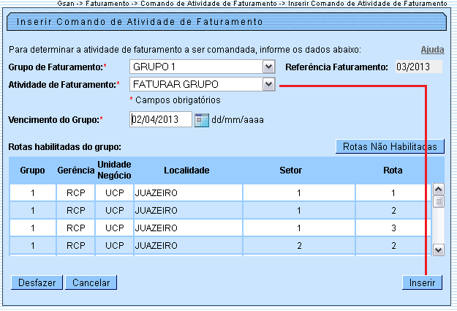
Task: Click the Rota column header
Action: tap(393, 170)
